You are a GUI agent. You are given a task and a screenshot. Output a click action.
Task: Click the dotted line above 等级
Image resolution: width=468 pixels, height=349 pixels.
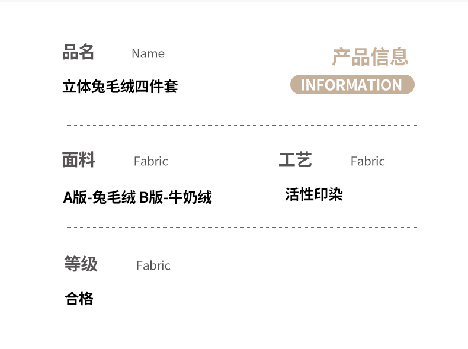pos(241,227)
